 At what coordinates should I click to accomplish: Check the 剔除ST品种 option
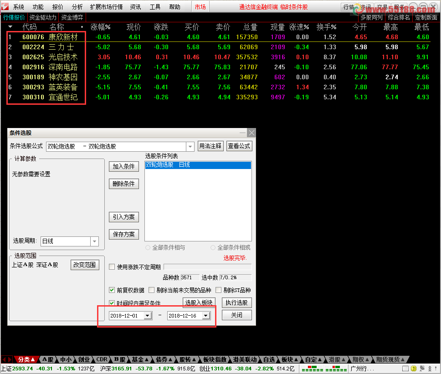[x=219, y=290]
